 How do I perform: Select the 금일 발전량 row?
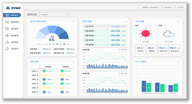tap(105, 31)
